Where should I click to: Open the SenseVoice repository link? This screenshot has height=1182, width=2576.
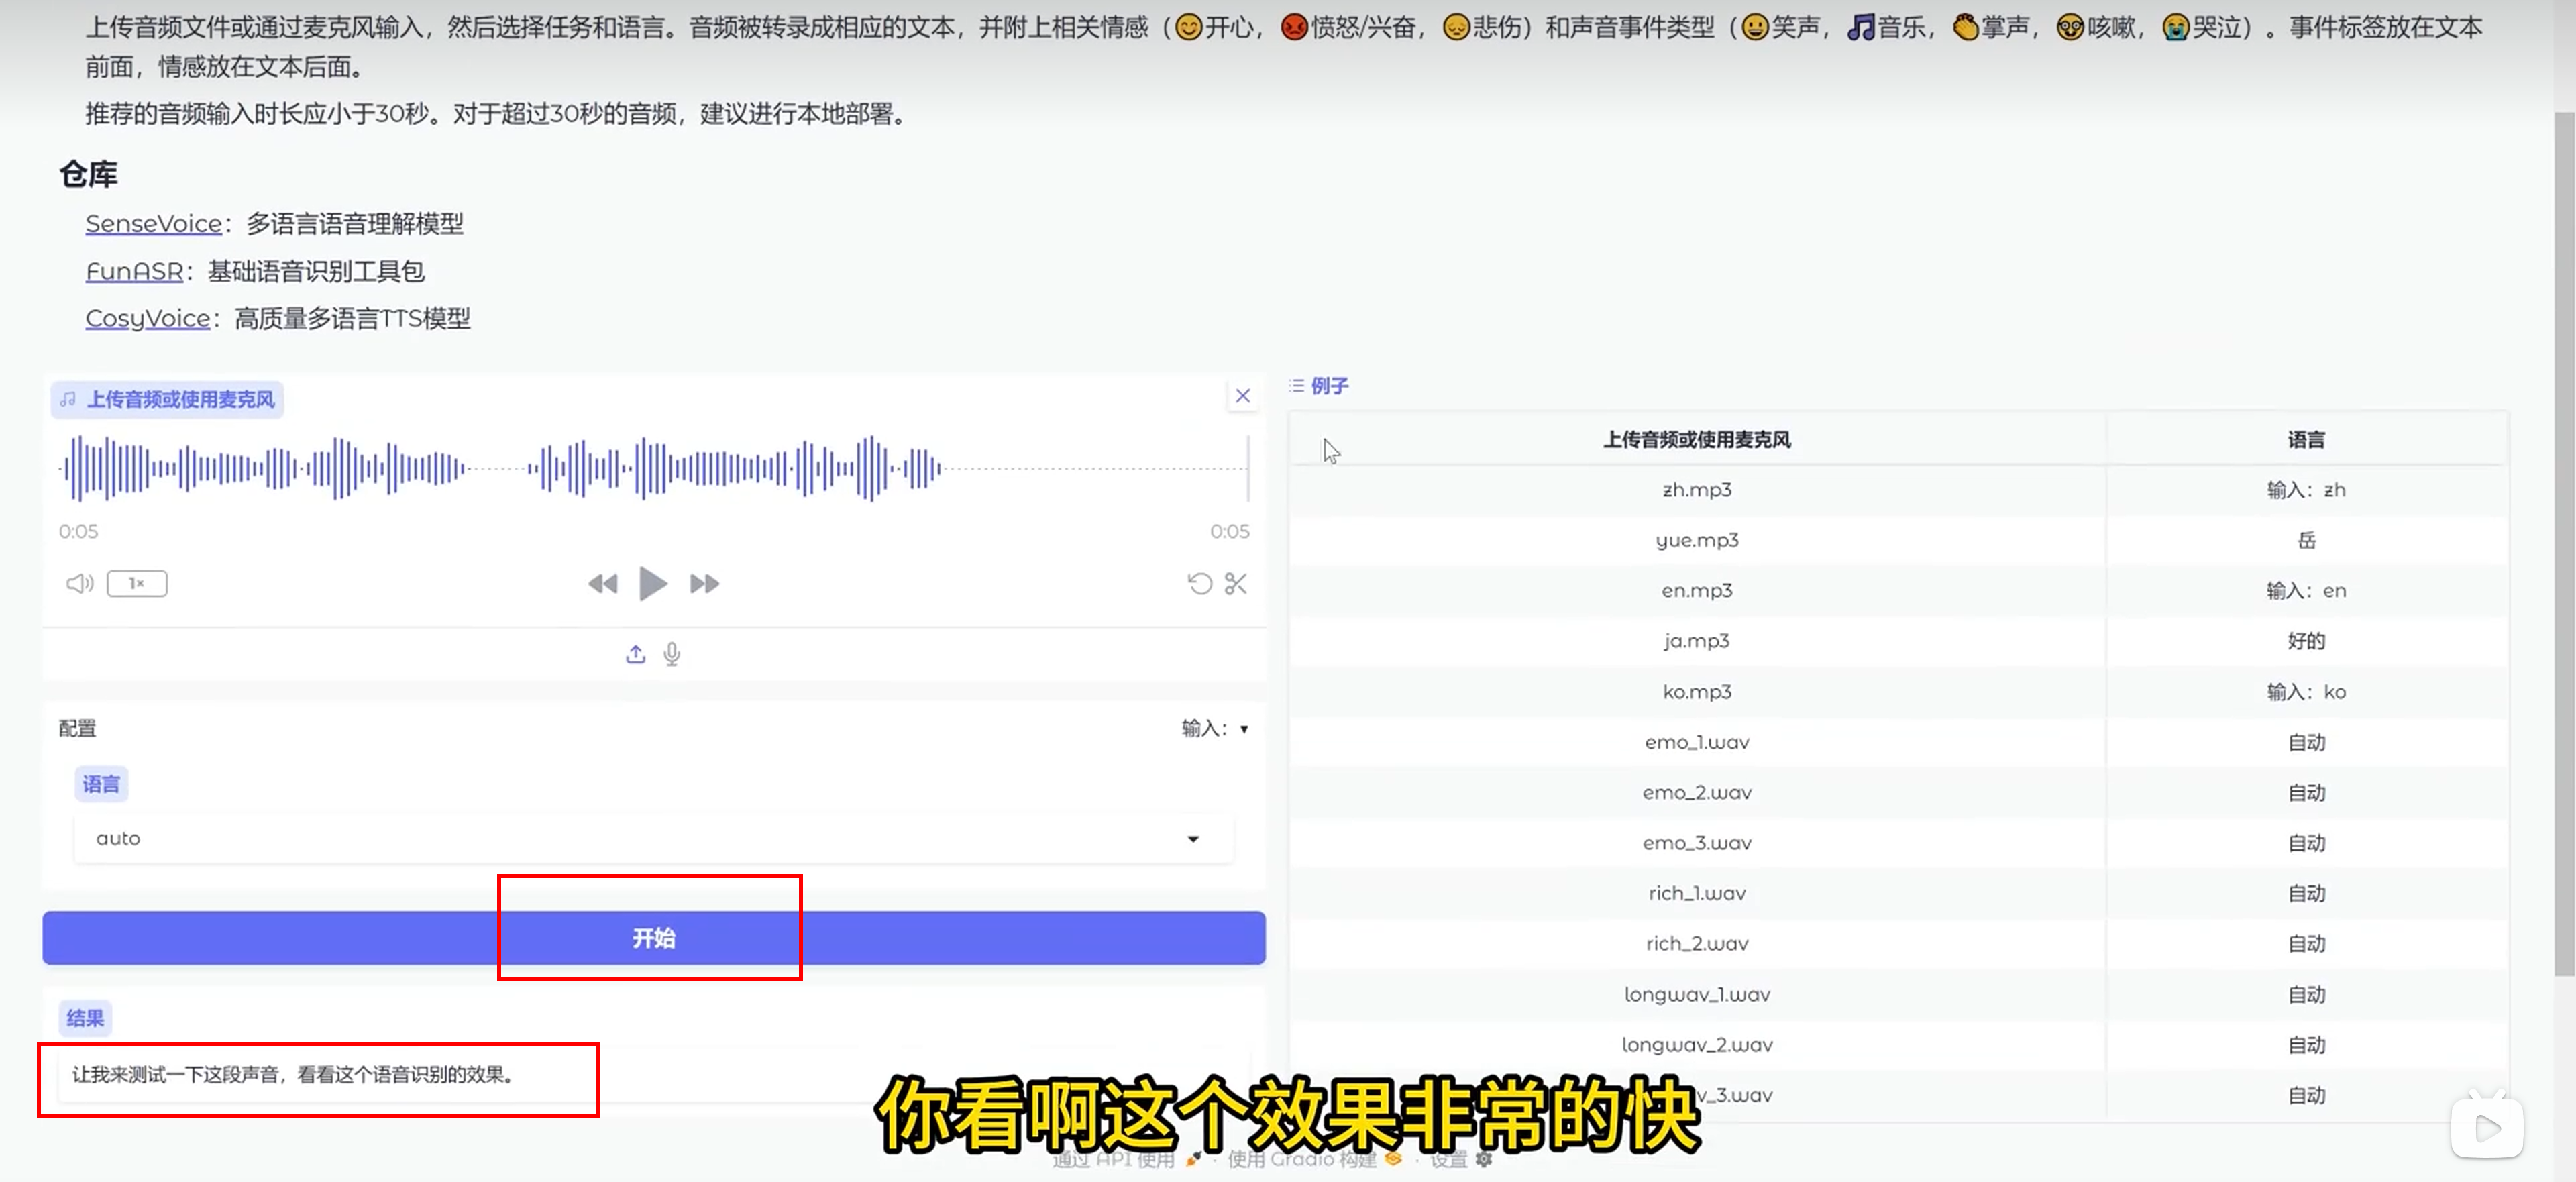click(153, 224)
